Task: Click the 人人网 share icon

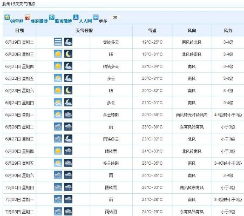Action: pos(76,17)
